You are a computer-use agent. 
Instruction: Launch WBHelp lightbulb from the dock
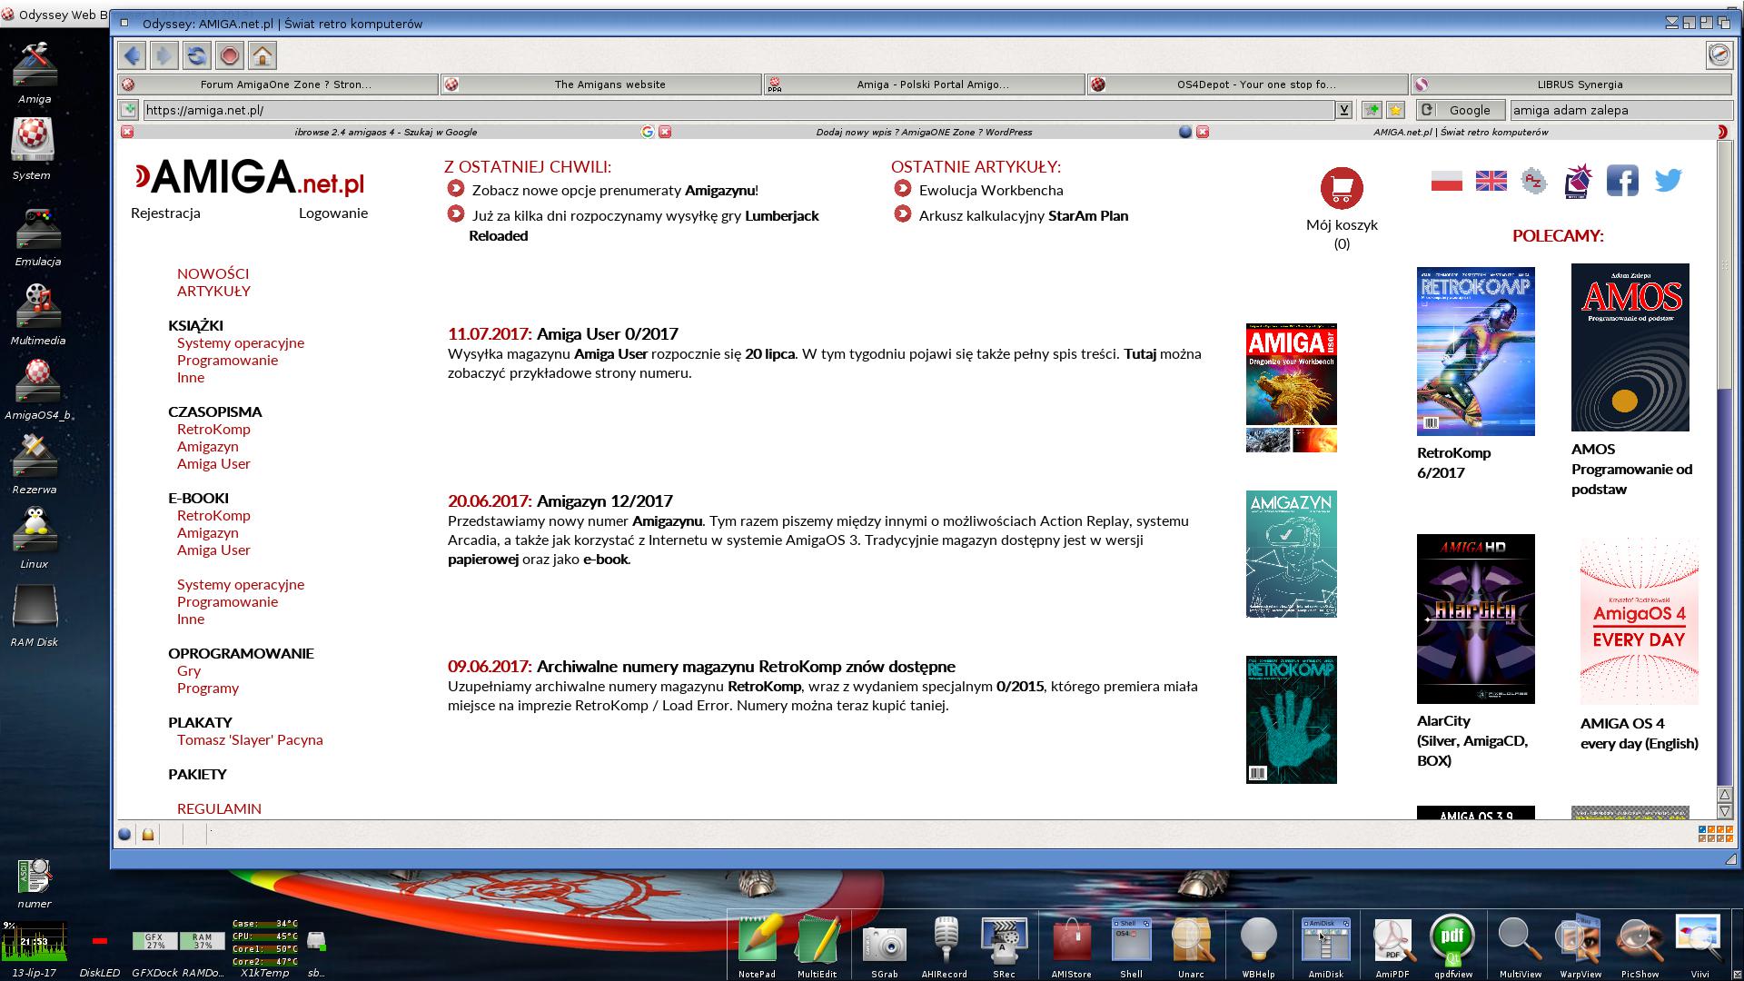point(1258,939)
